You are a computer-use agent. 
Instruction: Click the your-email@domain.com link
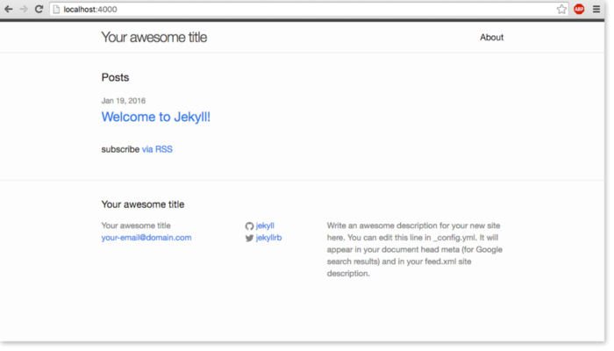coord(146,238)
